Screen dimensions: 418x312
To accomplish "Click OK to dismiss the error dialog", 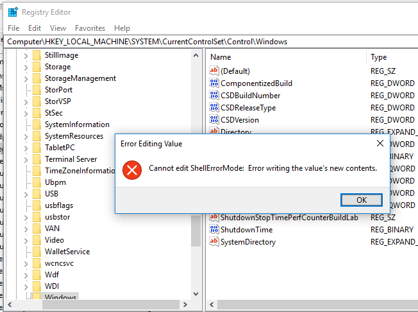I will [361, 200].
